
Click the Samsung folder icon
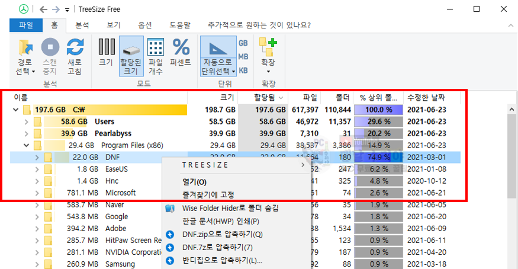point(48,264)
